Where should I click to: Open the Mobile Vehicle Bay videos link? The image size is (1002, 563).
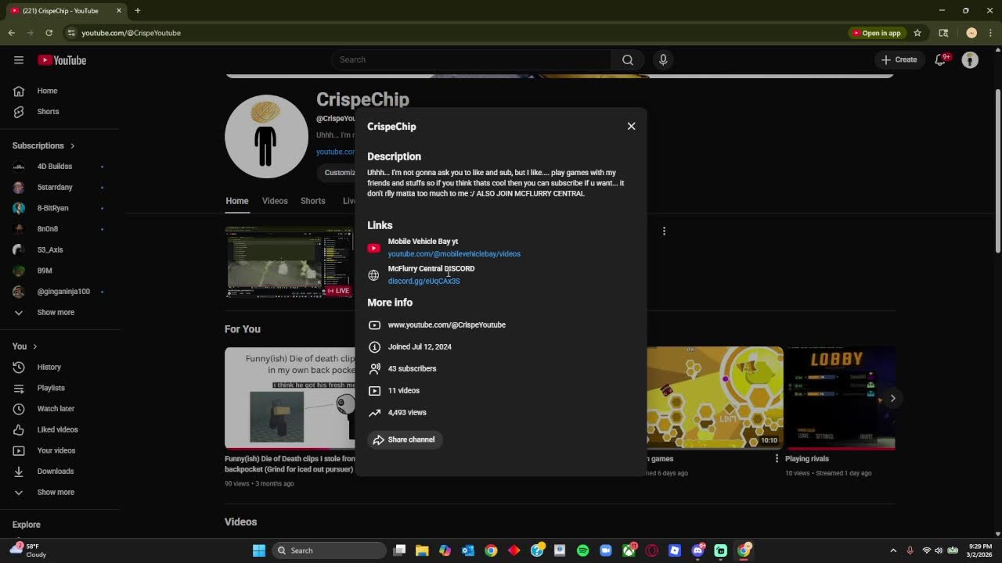(x=454, y=254)
